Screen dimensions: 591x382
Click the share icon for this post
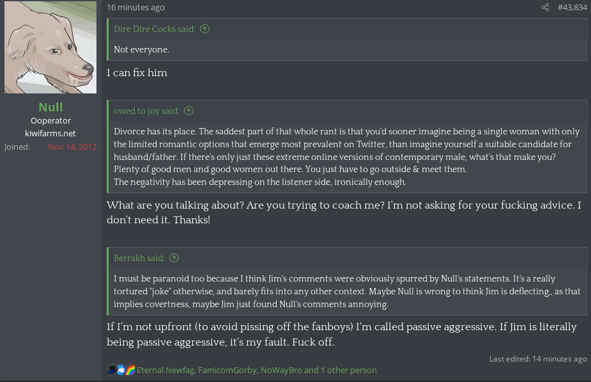[545, 8]
